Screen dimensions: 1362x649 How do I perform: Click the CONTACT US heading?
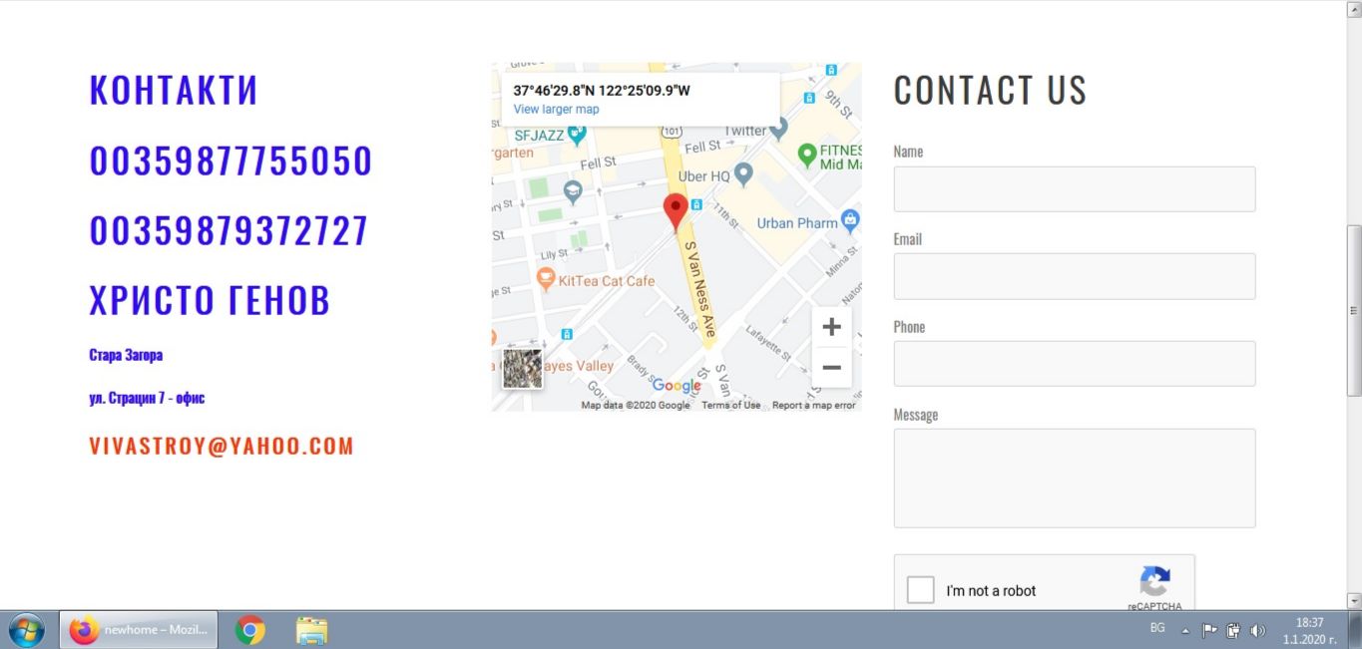point(990,91)
